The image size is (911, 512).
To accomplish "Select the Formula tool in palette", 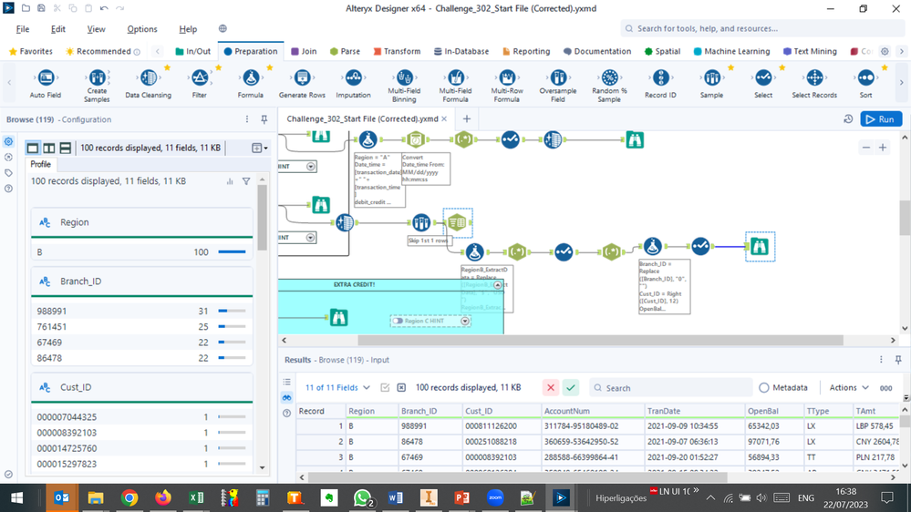I will click(251, 84).
